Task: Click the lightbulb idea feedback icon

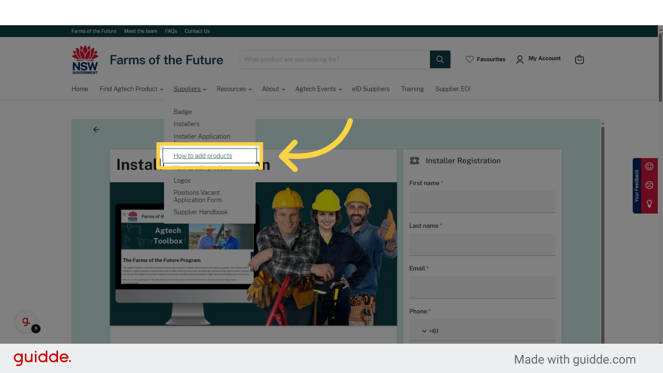Action: [649, 204]
